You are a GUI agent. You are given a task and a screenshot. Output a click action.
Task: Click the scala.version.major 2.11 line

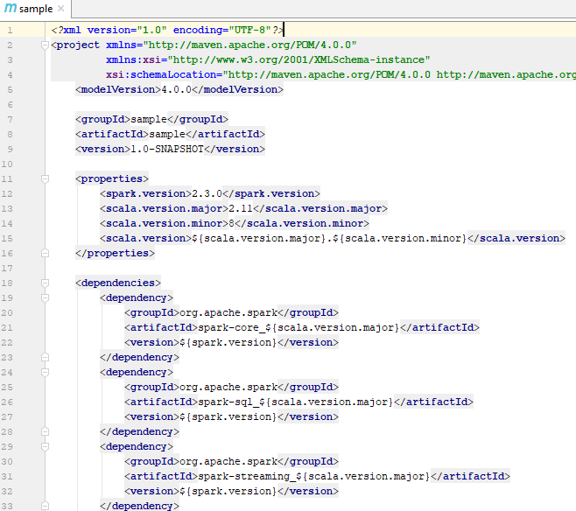coord(243,208)
